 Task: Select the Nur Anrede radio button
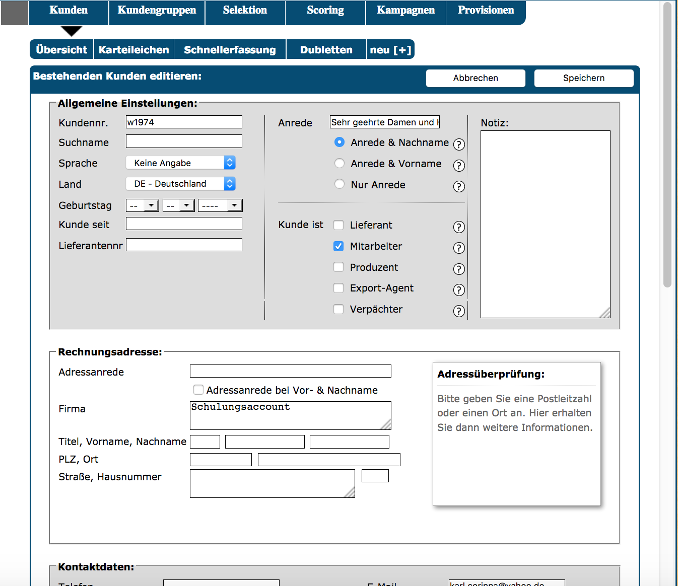(340, 184)
